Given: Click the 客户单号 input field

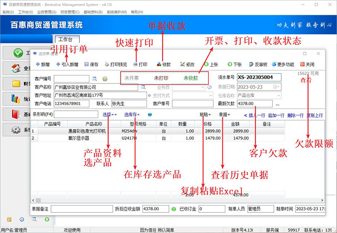Looking at the screenshot, I should coord(193,104).
